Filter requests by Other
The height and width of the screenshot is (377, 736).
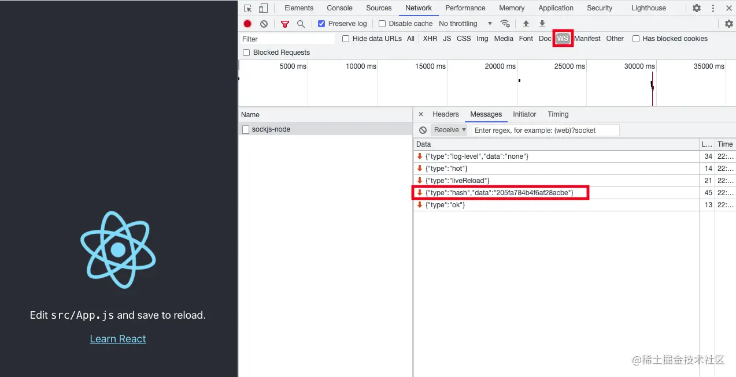(615, 39)
